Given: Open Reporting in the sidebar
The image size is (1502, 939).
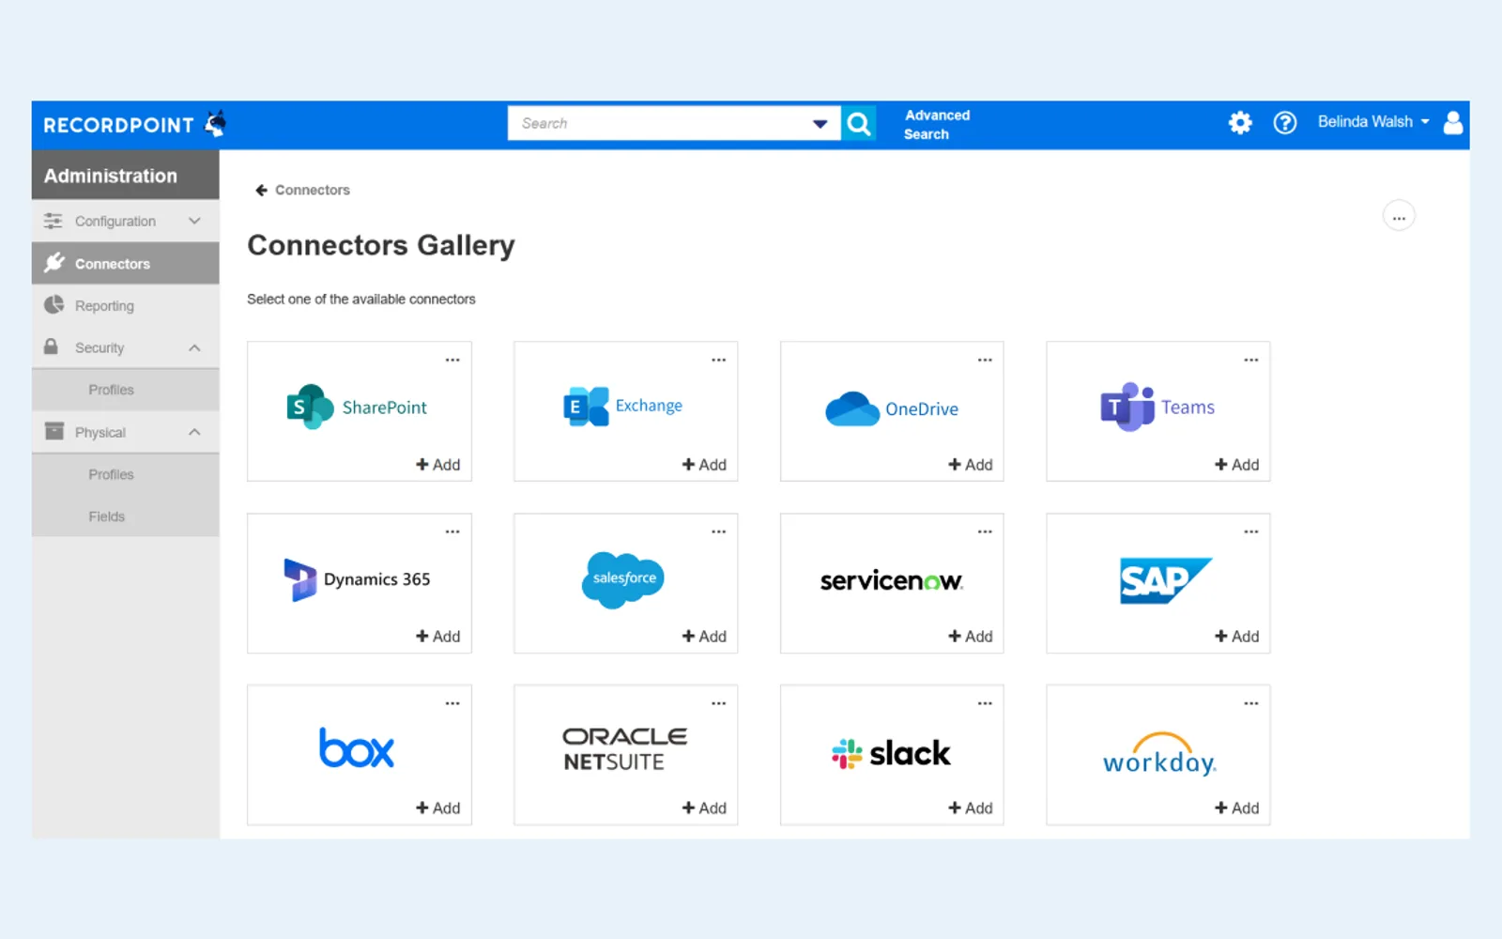Looking at the screenshot, I should 126,306.
